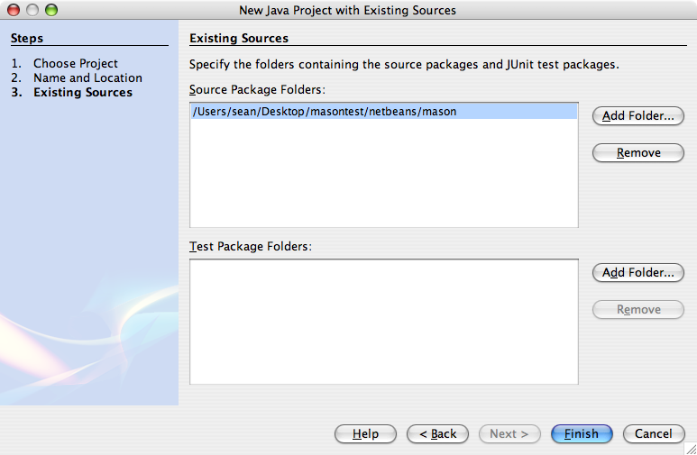The height and width of the screenshot is (455, 697).
Task: Click the grayed-out Next button
Action: tap(509, 434)
